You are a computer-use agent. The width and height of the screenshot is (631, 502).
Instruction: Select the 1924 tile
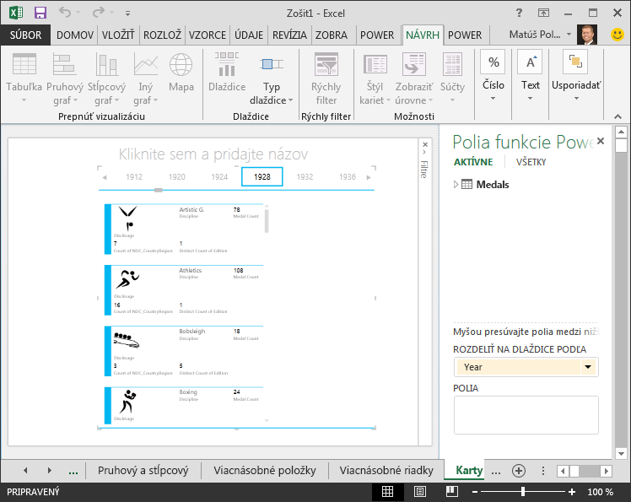[219, 176]
